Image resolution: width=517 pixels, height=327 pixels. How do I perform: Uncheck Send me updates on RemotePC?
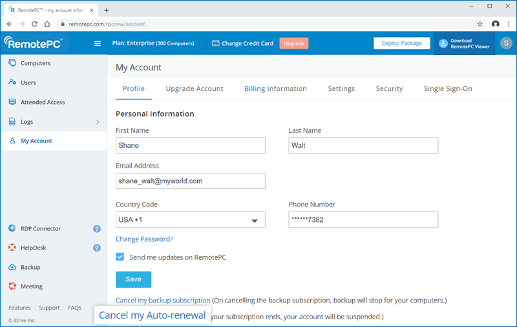point(120,257)
